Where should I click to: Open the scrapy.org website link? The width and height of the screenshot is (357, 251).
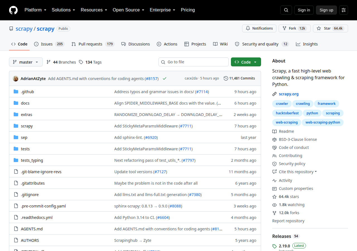pos(289,94)
